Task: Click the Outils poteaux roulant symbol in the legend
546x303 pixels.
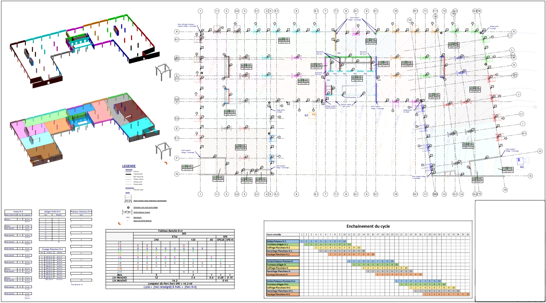Action: pos(127,212)
